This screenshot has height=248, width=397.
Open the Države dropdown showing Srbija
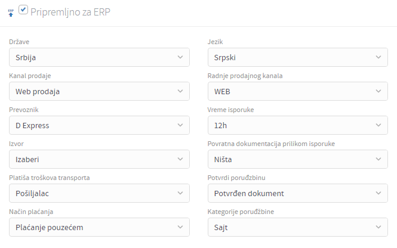(x=99, y=57)
